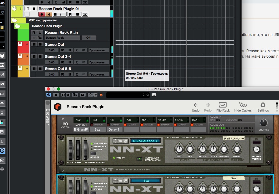Step patch arrows on B GrandPiano NN-XT
Viewport: 279px width, 194px height.
(x=115, y=141)
